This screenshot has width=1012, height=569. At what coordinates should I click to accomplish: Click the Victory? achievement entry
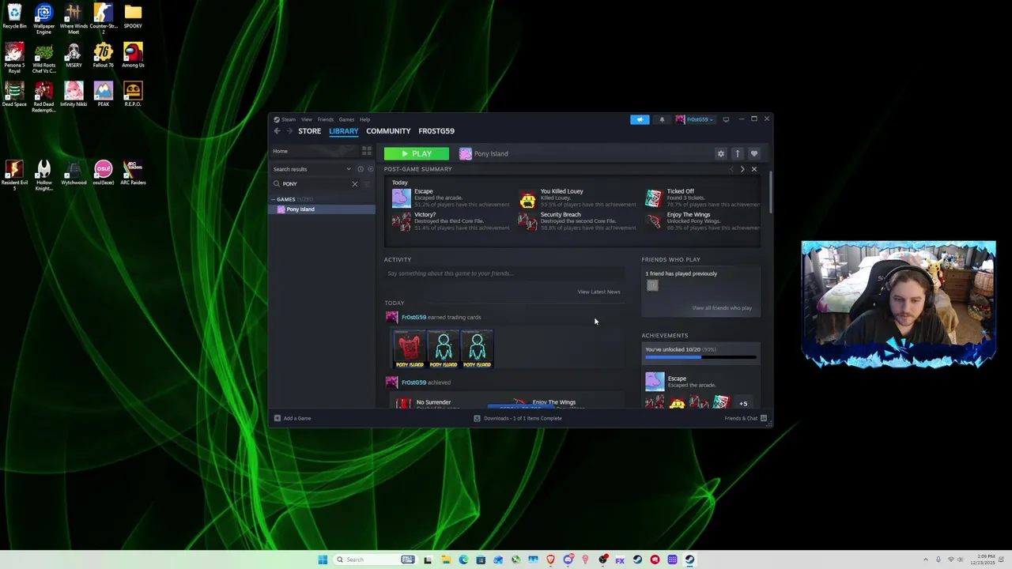click(451, 221)
